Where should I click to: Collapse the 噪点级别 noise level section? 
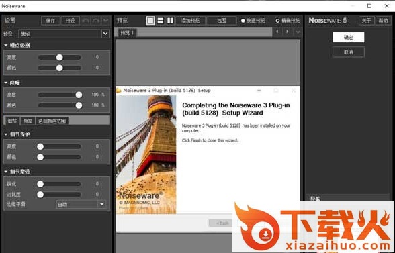pos(6,46)
